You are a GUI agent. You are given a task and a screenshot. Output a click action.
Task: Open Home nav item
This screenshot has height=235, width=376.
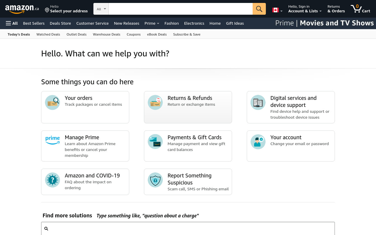pyautogui.click(x=215, y=23)
